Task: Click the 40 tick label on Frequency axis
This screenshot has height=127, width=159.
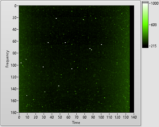Action: [14, 30]
